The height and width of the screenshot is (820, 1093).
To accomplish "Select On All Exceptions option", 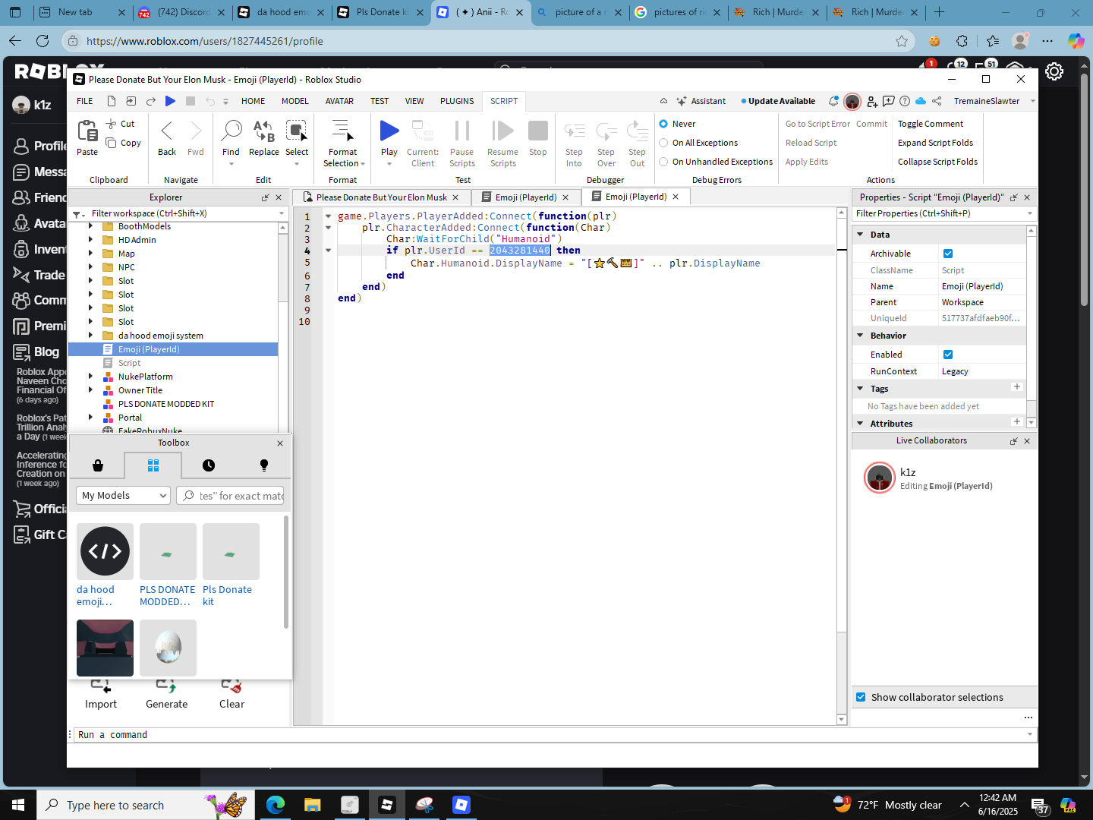I will click(x=663, y=143).
